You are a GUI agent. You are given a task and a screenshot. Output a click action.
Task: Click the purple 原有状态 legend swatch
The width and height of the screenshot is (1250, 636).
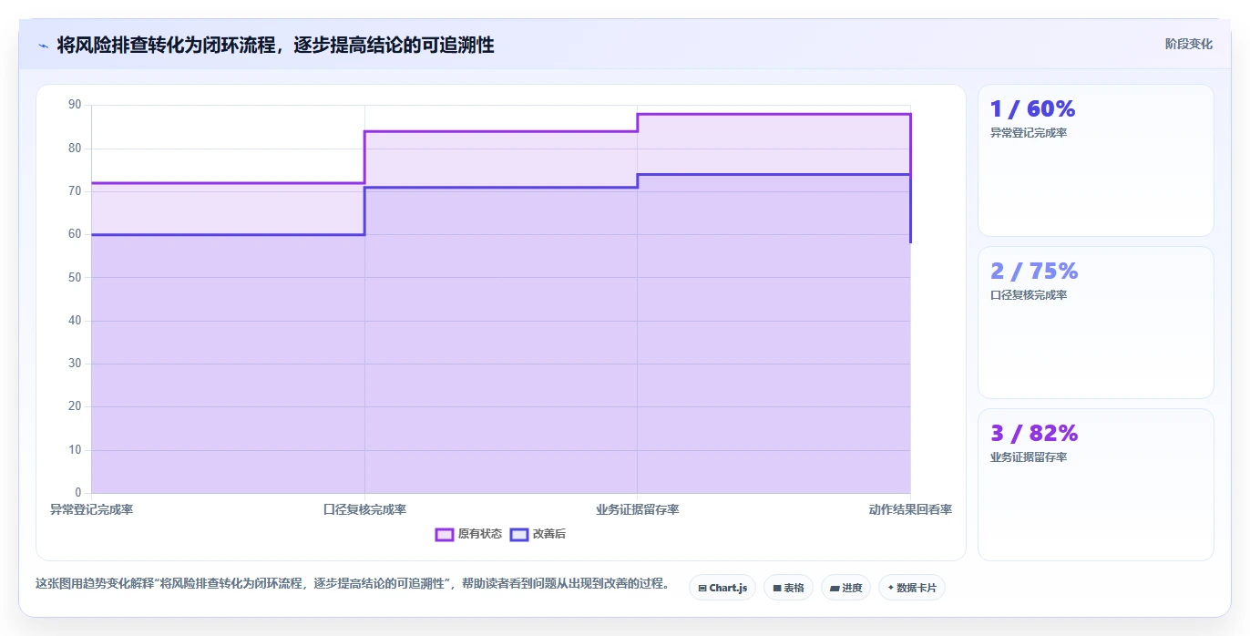(445, 534)
